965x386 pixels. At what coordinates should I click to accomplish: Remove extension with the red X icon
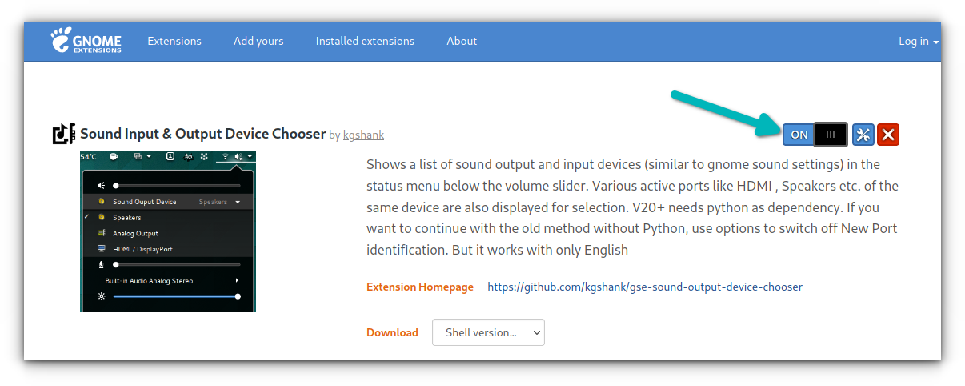point(888,135)
